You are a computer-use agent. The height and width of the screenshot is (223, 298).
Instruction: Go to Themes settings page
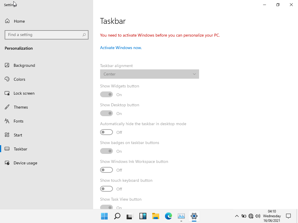[21, 107]
